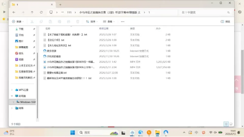
Task: Open Task View from the taskbar
Action: point(124,133)
